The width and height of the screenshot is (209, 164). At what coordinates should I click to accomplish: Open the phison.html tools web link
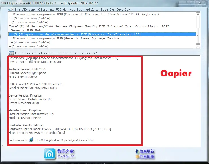(x=64, y=140)
